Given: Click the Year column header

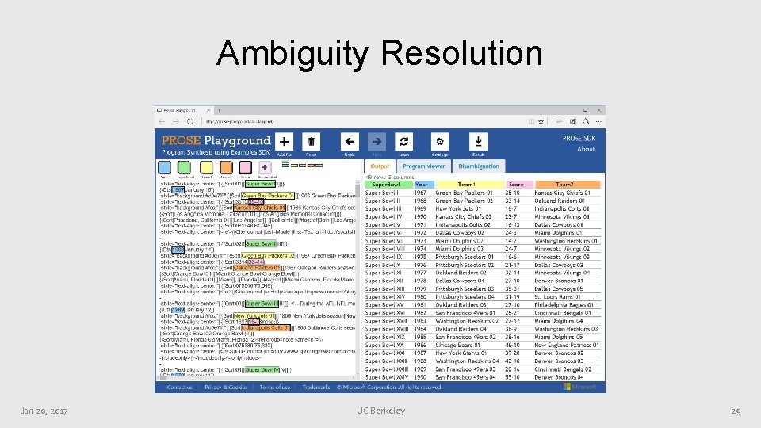Looking at the screenshot, I should tap(424, 185).
